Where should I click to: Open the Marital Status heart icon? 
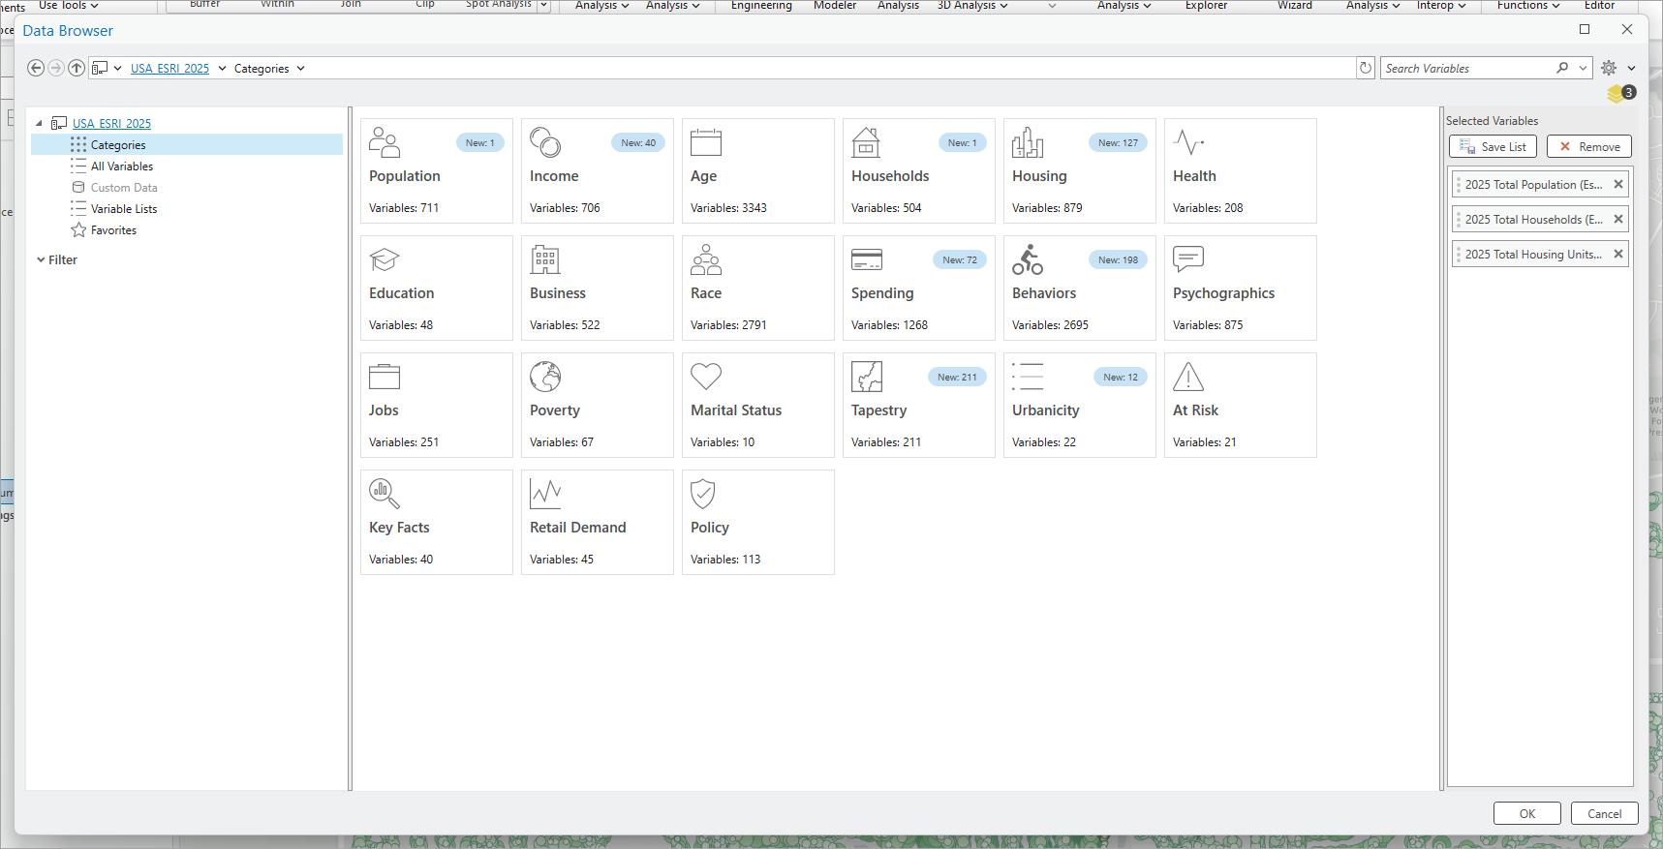(x=706, y=377)
